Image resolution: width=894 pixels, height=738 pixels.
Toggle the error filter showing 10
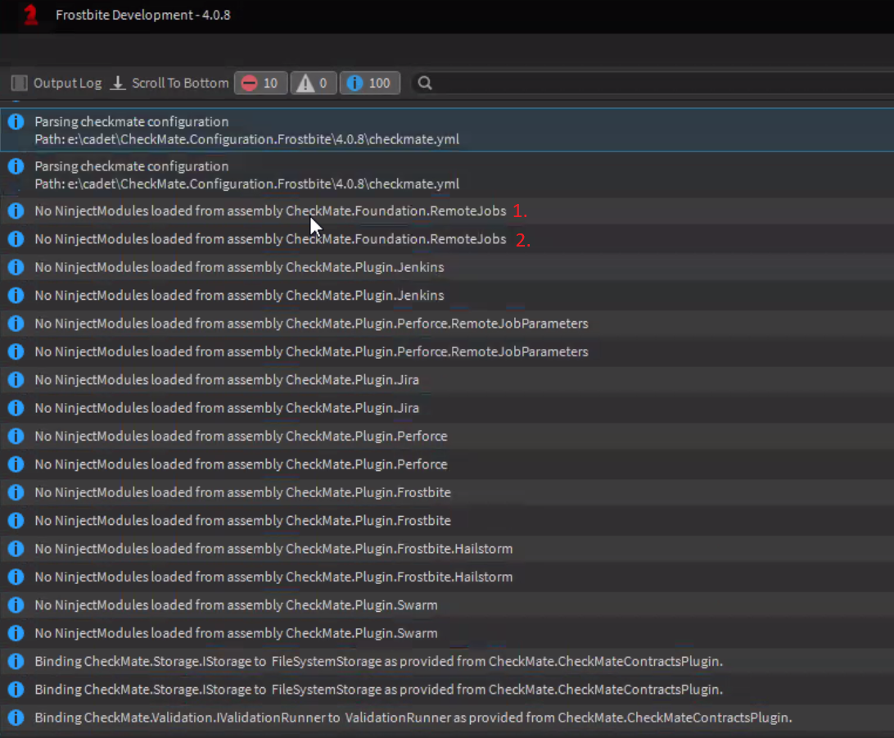[260, 84]
